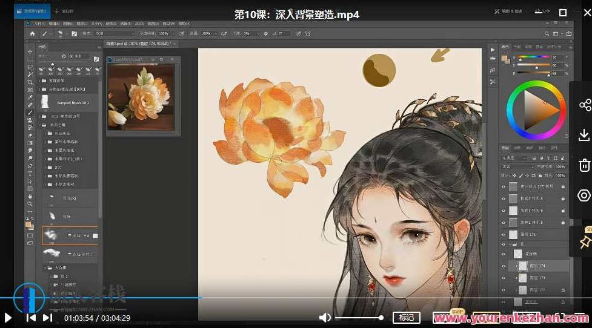The image size is (592, 328).
Task: Click the video volume slider
Action: pyautogui.click(x=359, y=318)
